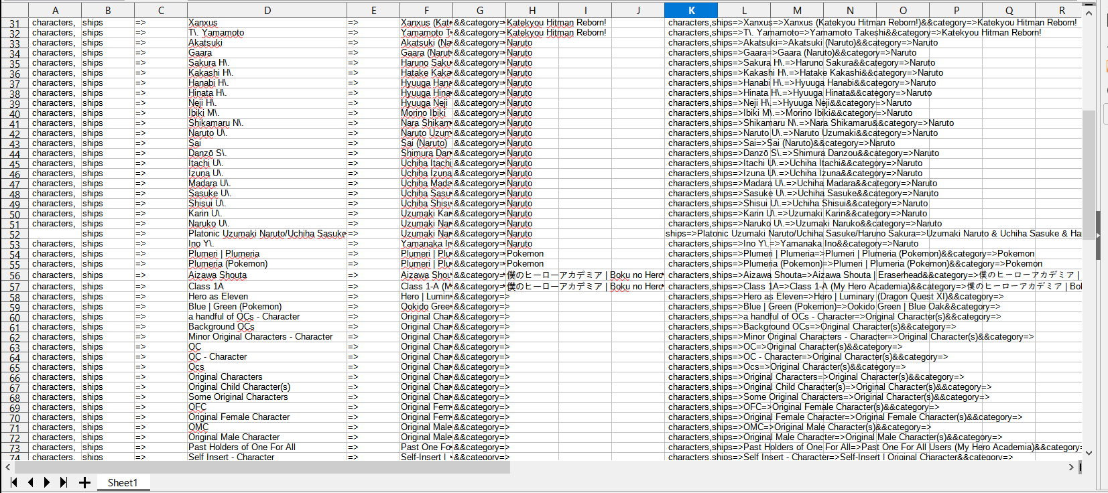Click the "Blue | Green (Pokemon)" cell
Screen dimensions: 1108x493
pyautogui.click(x=267, y=307)
